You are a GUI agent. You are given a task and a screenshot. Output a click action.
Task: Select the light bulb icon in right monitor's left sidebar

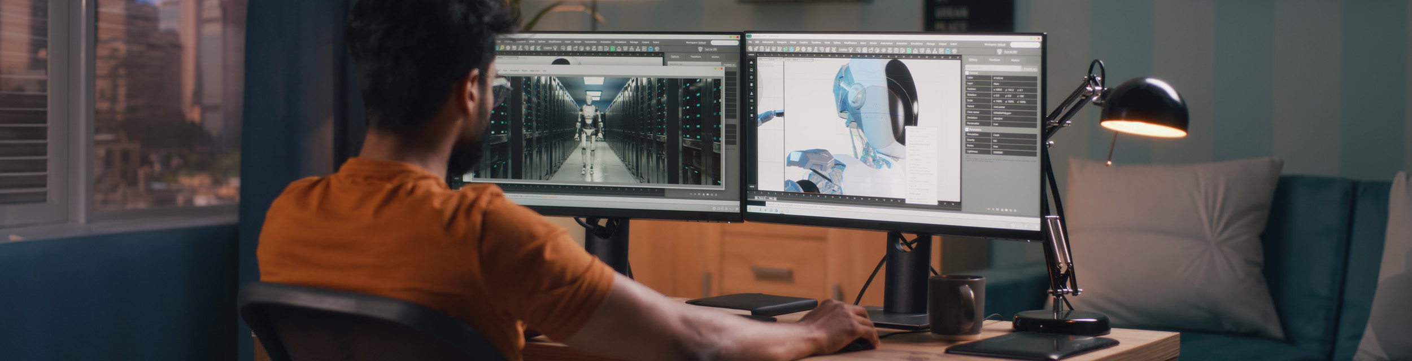coord(751,108)
